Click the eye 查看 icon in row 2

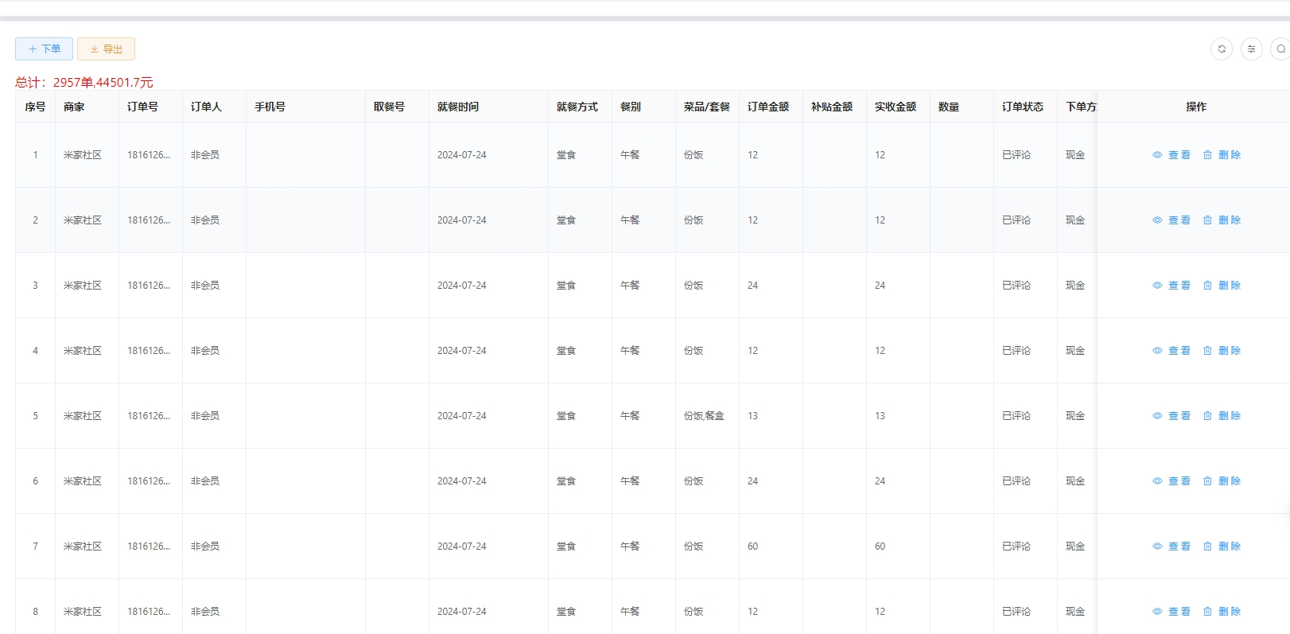(1158, 220)
